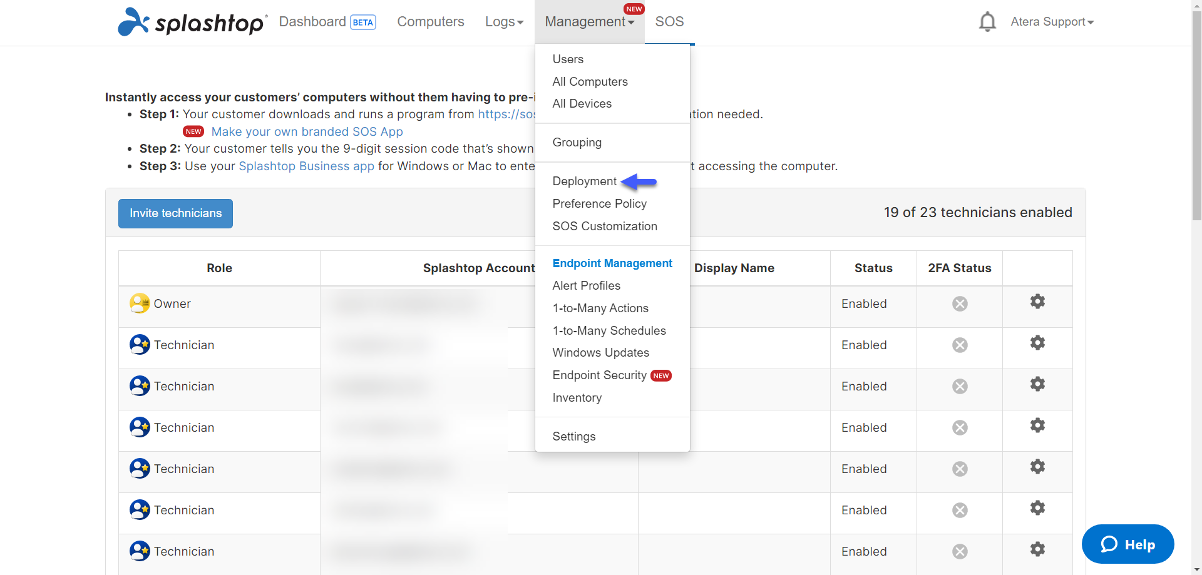Open Alert Profiles menu item

(x=586, y=286)
